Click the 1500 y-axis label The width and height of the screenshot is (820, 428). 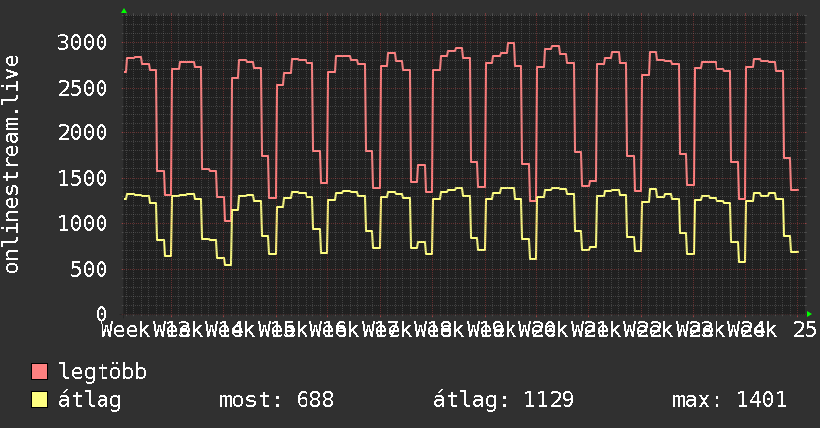click(83, 178)
